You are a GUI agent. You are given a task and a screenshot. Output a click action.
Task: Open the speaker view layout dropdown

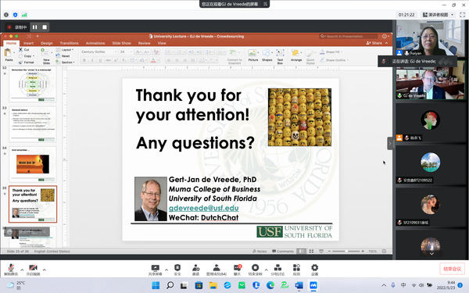click(x=439, y=15)
